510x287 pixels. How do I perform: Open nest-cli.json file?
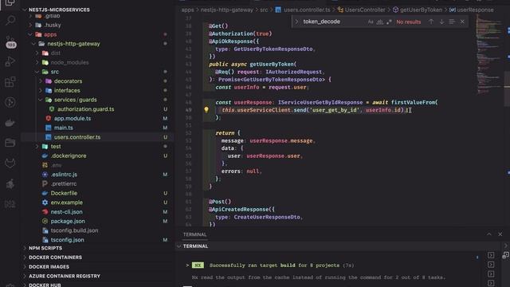[66, 212]
